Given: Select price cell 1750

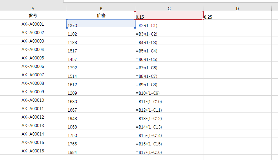Looking at the screenshot, I should 101,134.
